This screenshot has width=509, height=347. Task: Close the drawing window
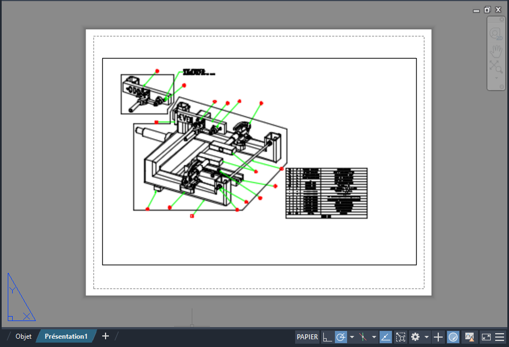[498, 10]
